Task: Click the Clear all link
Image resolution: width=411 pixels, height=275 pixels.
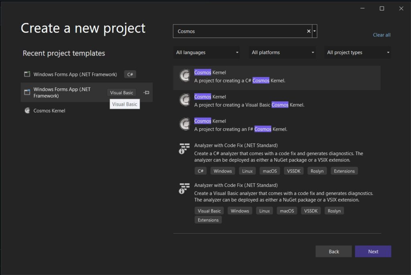Action: pos(381,35)
